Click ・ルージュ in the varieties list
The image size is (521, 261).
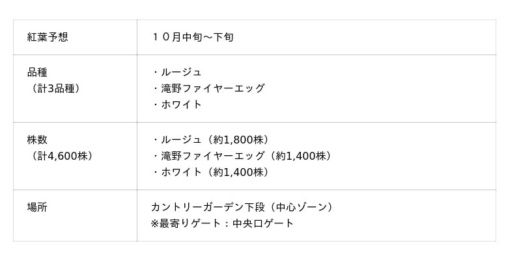click(176, 72)
